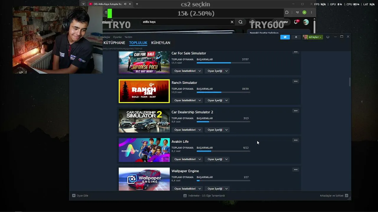The width and height of the screenshot is (378, 212).
Task: Click Car For Sale Simulator achievements progress bar
Action: tap(223, 63)
